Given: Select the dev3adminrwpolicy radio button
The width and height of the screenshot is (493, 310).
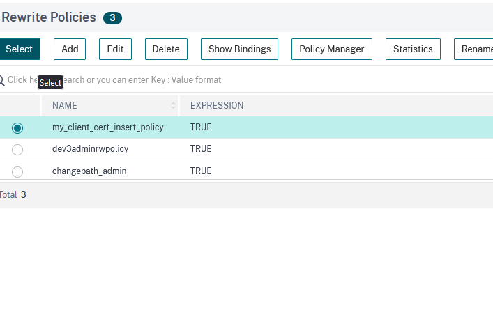Looking at the screenshot, I should tap(17, 149).
